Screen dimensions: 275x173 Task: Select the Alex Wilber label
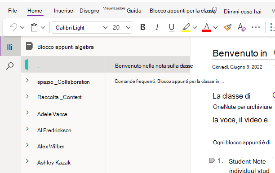[51, 147]
